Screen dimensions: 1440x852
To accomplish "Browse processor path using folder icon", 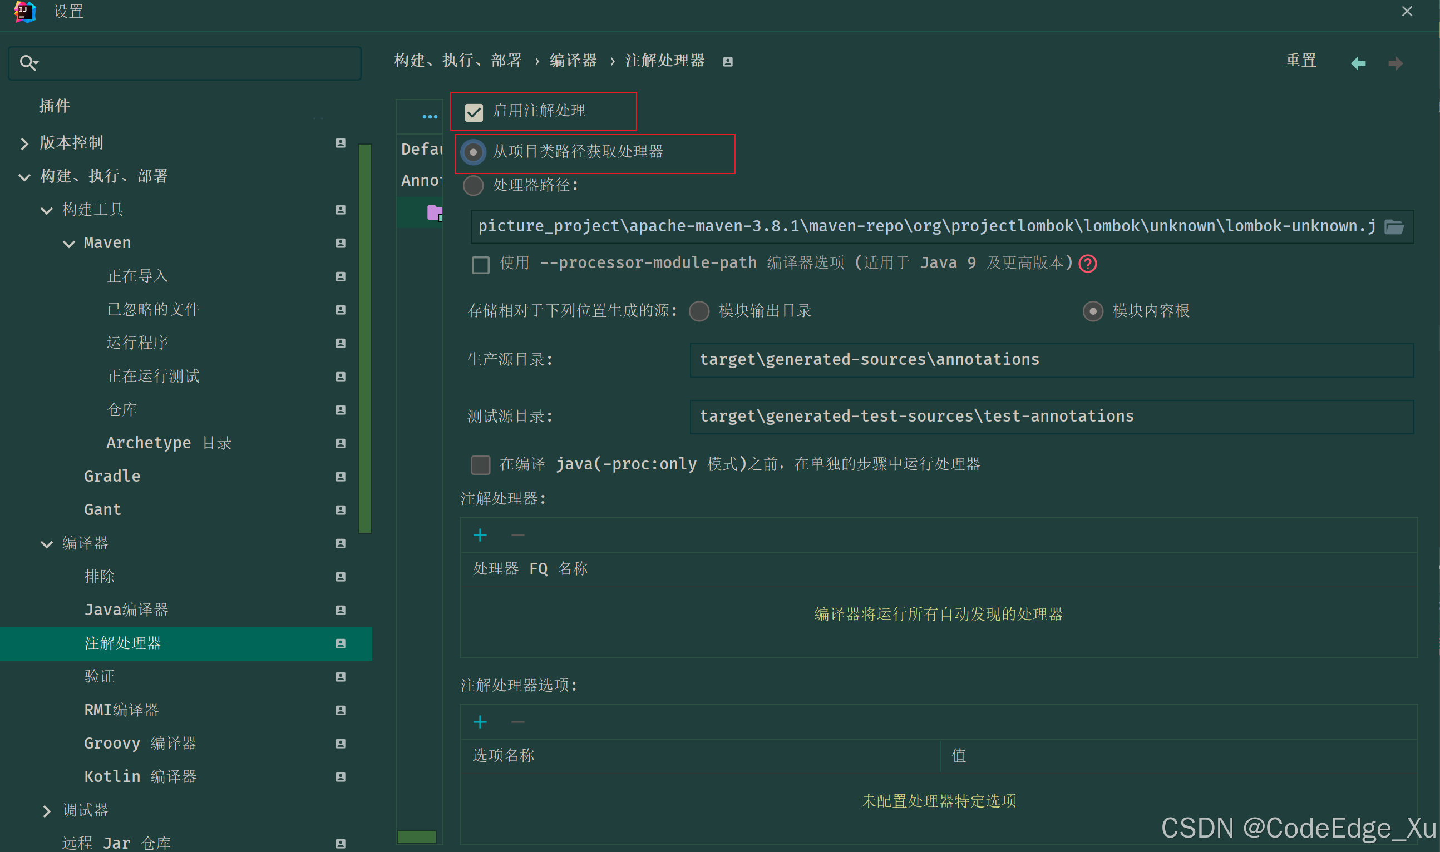I will (1394, 226).
